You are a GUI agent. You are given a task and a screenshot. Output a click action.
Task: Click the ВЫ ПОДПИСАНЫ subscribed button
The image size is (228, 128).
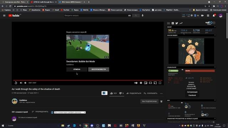(x=149, y=101)
